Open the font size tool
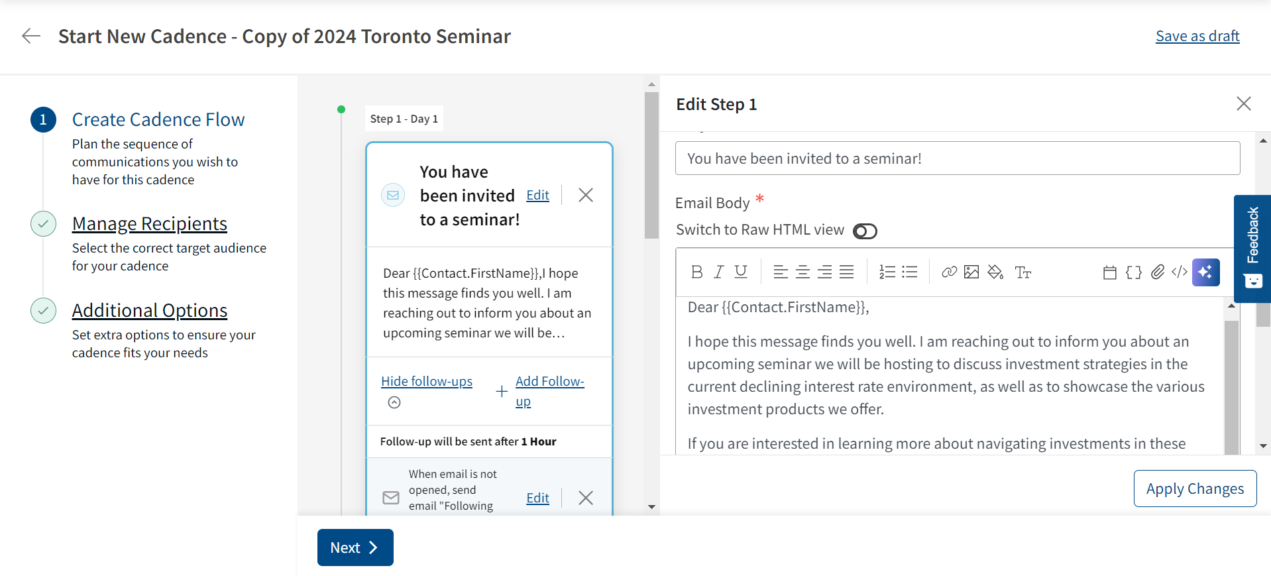The width and height of the screenshot is (1271, 576). [x=1022, y=272]
